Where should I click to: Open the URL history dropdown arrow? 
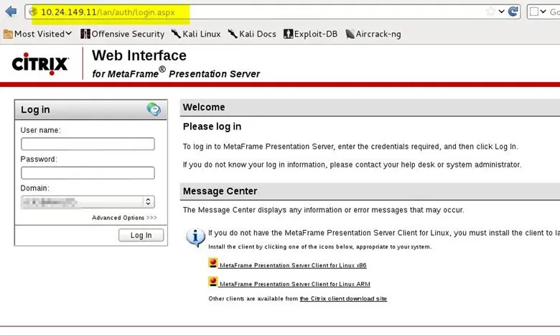tap(502, 12)
